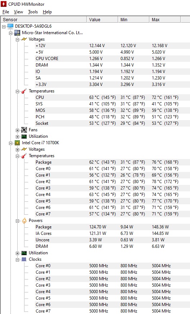Click the Fans icon under motherboard

[24, 130]
